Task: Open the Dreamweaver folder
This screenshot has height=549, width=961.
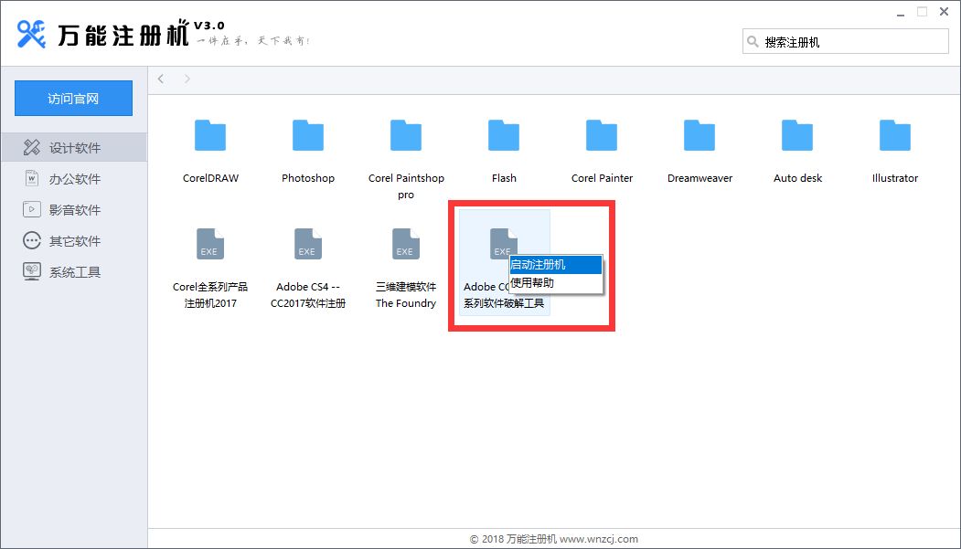Action: point(699,136)
